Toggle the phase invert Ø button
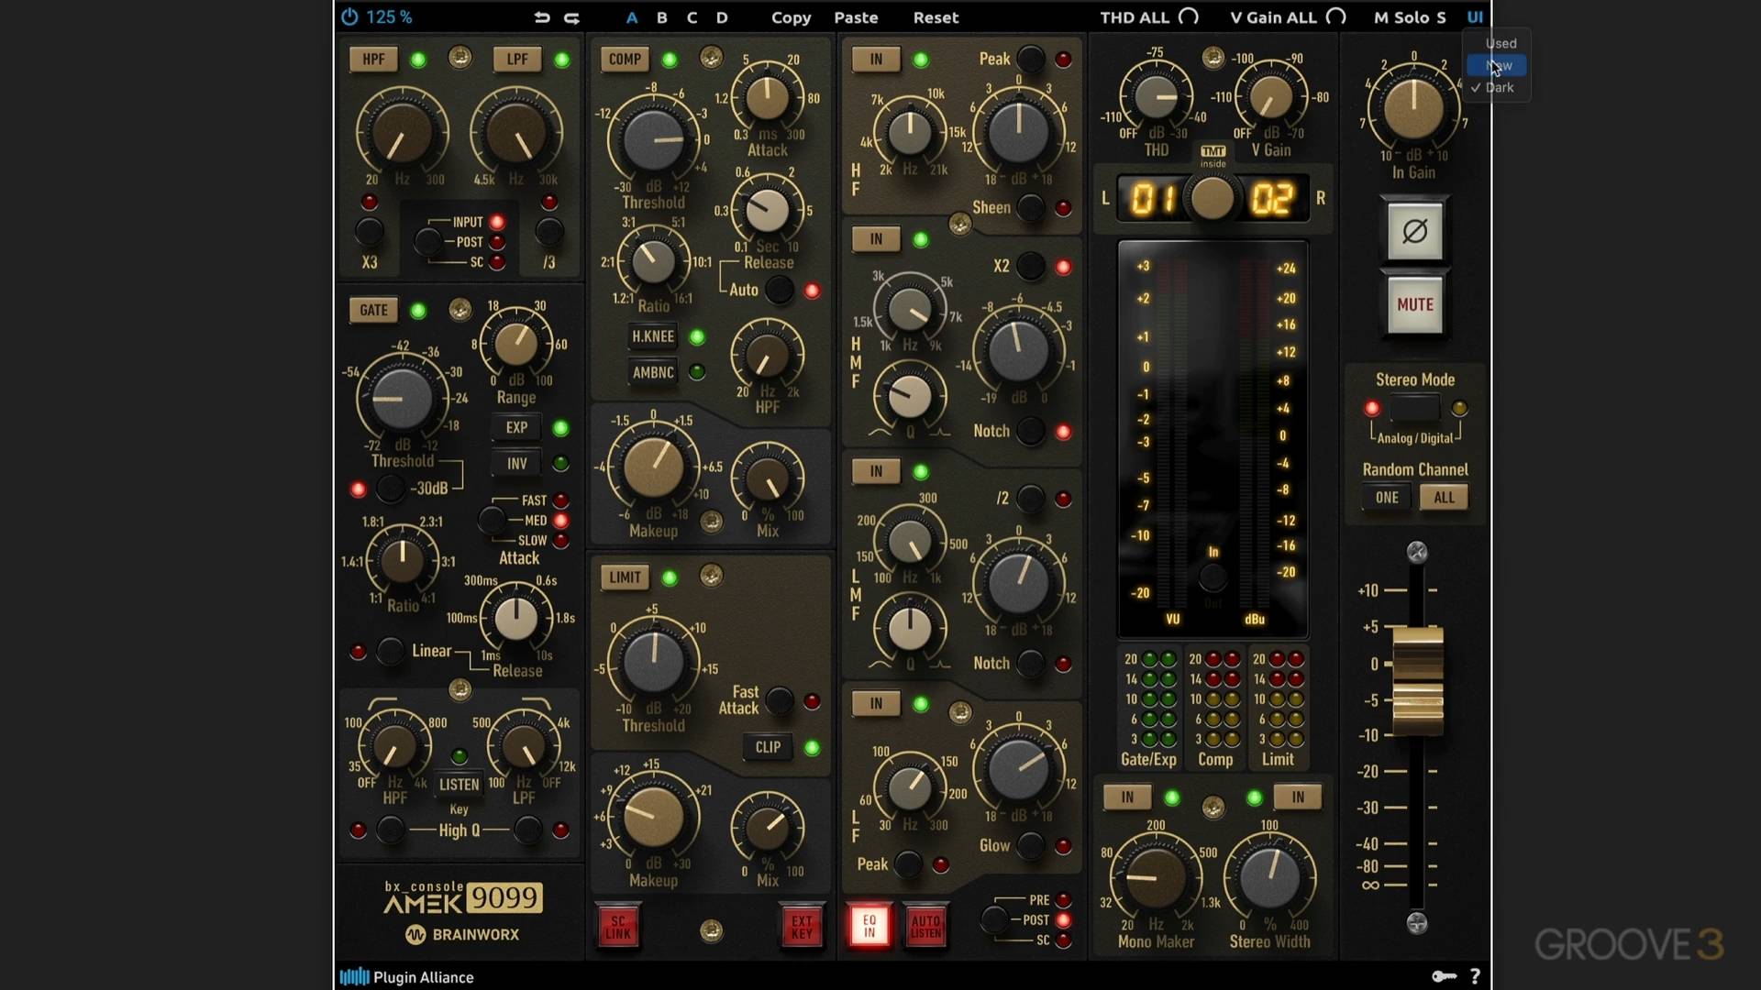1761x990 pixels. tap(1414, 231)
